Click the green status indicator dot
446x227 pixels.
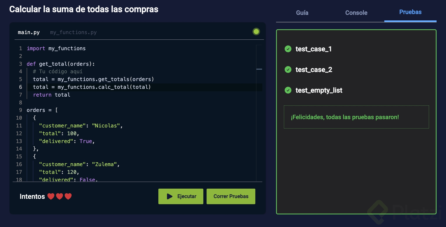pyautogui.click(x=256, y=32)
